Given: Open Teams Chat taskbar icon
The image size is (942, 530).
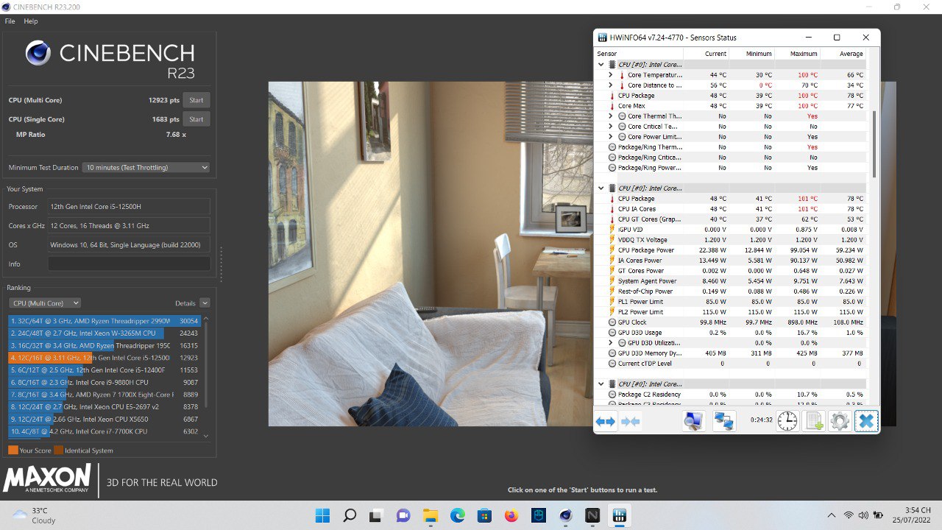Looking at the screenshot, I should click(x=403, y=516).
